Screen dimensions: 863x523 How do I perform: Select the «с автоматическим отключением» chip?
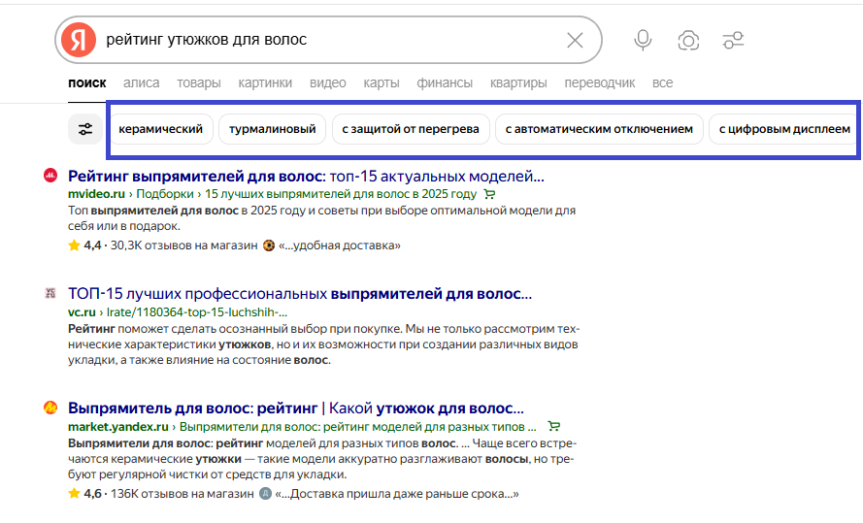[599, 129]
